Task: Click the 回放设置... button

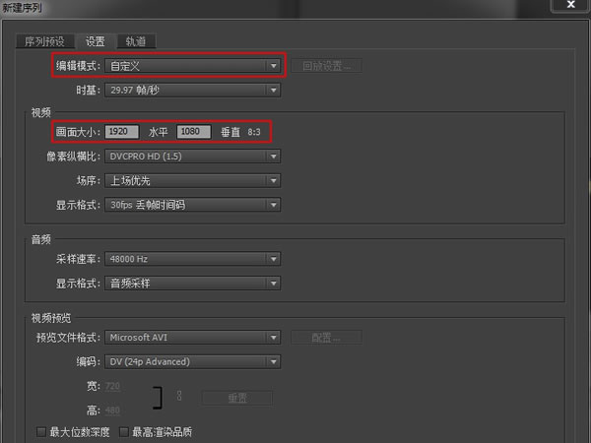Action: click(x=326, y=66)
